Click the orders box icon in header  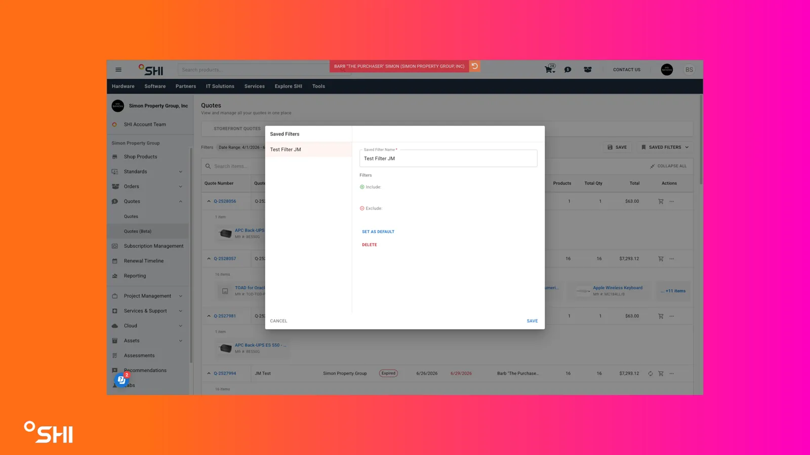click(x=588, y=70)
